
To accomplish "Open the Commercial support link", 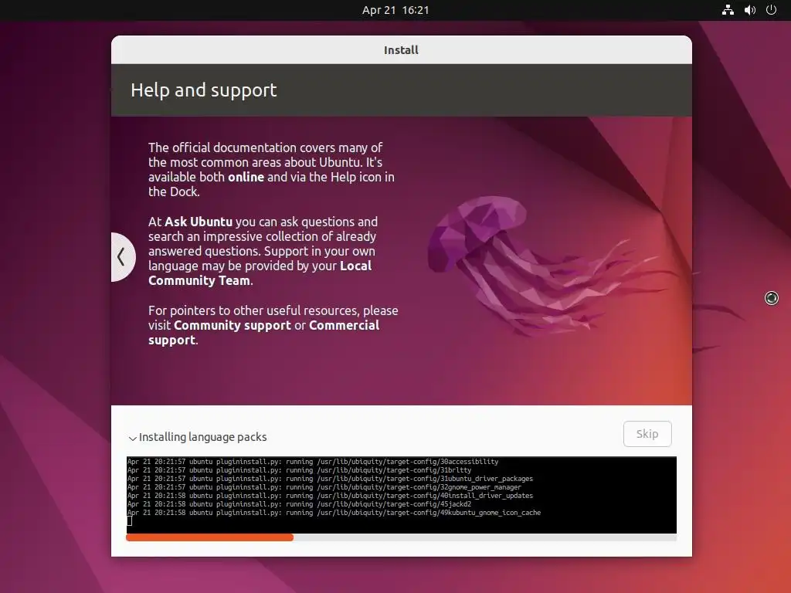I will coord(263,332).
